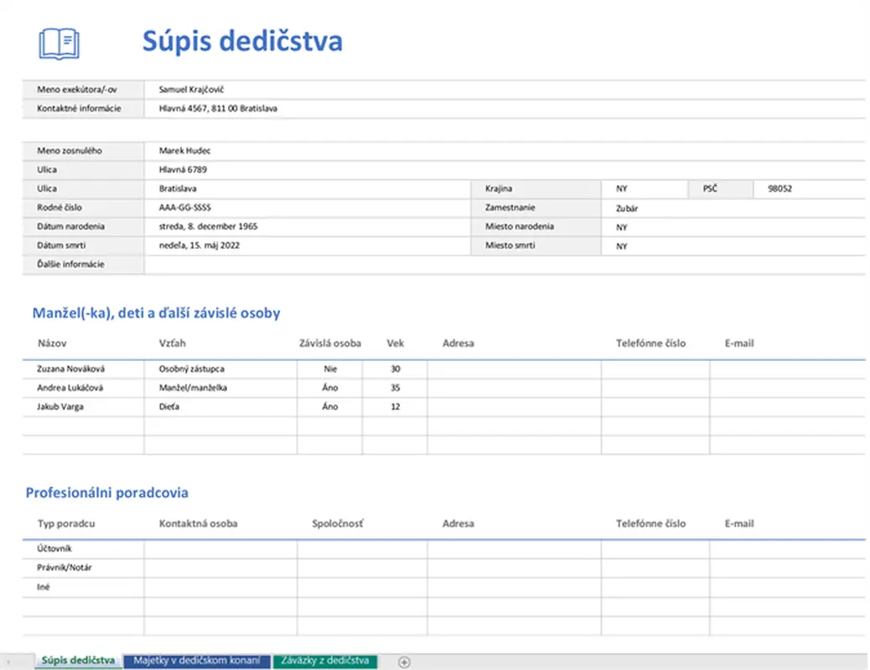The image size is (870, 670).
Task: Open the Záväzky z dedičstva sheet
Action: (x=325, y=661)
